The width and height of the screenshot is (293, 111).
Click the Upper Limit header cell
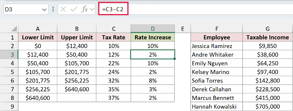[x=77, y=37]
